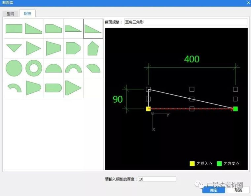Click the yellow insertion point square
Viewport: 251px width, 196px height.
click(x=148, y=109)
